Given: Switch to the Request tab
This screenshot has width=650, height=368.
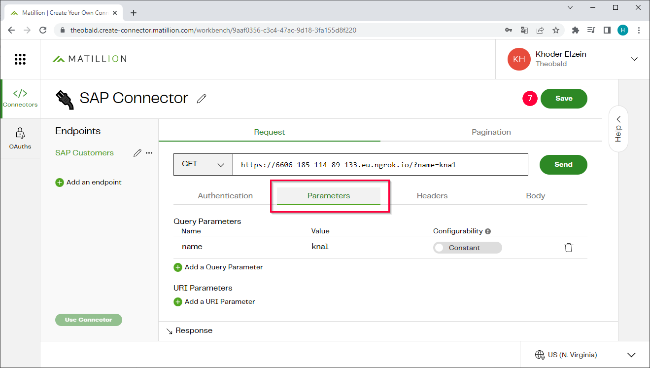Looking at the screenshot, I should coord(270,132).
